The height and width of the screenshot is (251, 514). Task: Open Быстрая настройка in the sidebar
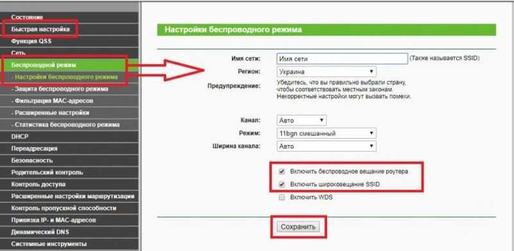pos(40,29)
